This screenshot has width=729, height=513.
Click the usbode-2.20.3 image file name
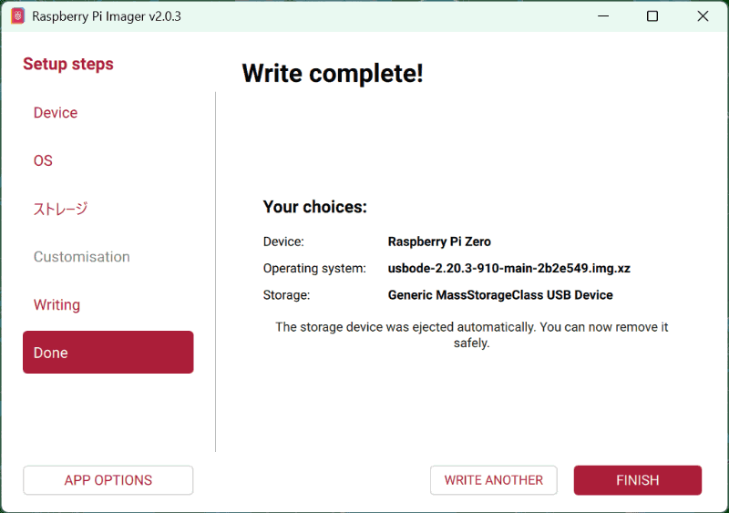pyautogui.click(x=509, y=269)
